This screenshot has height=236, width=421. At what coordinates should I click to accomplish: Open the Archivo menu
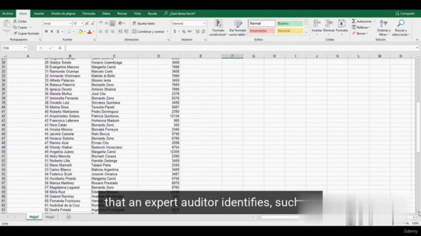(8, 13)
